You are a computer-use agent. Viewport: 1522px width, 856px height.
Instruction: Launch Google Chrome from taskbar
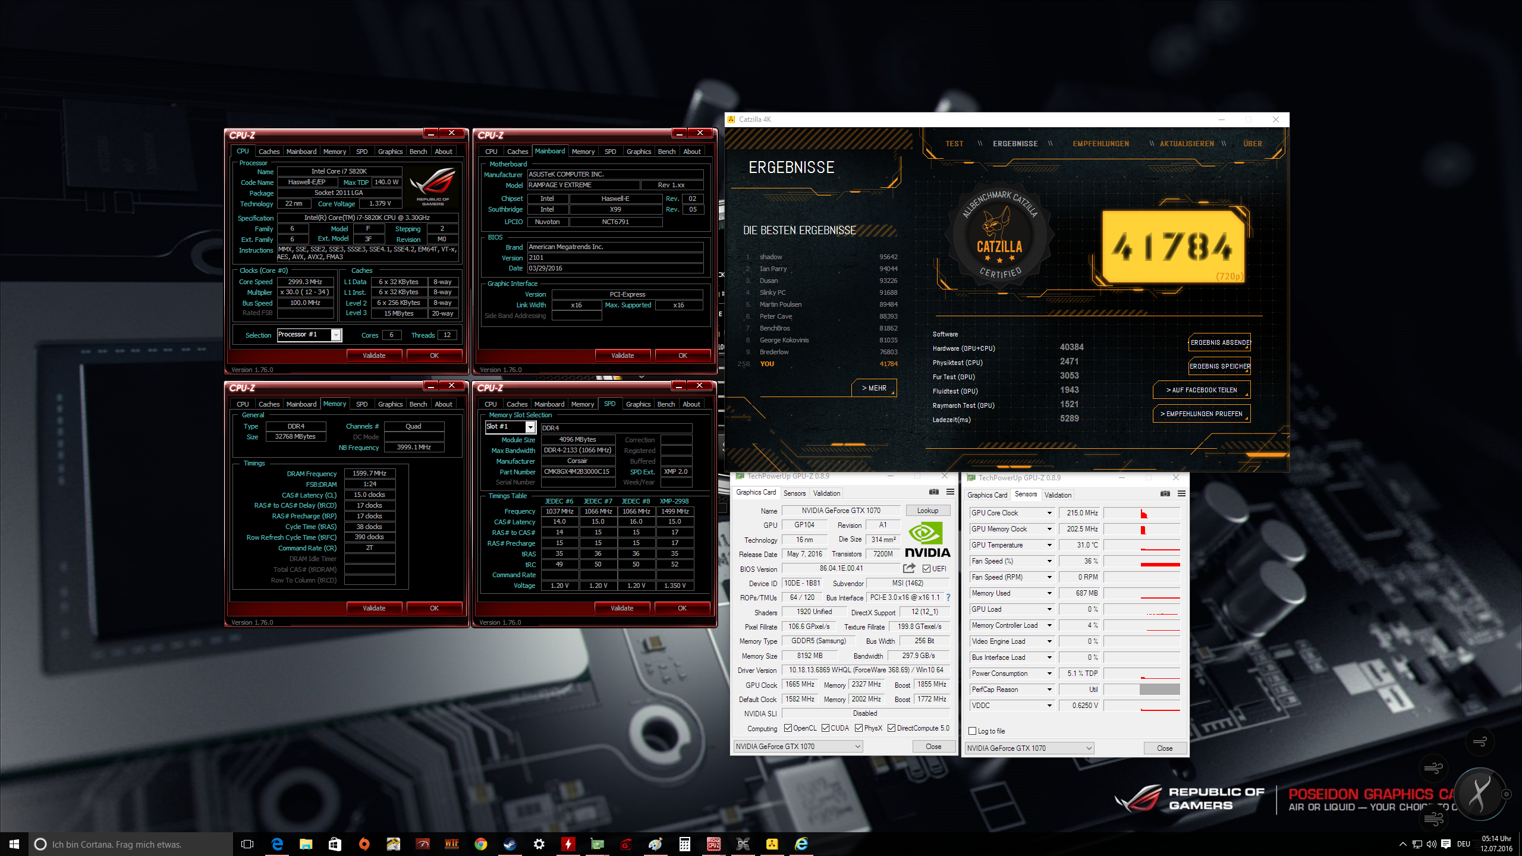481,844
